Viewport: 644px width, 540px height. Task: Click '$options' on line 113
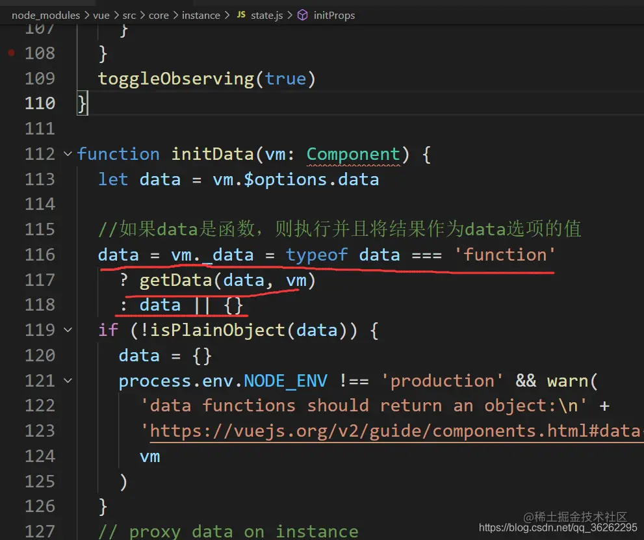click(285, 180)
